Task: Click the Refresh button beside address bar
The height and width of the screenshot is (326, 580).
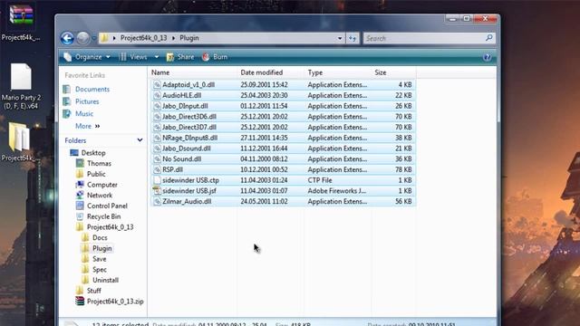Action: point(353,38)
